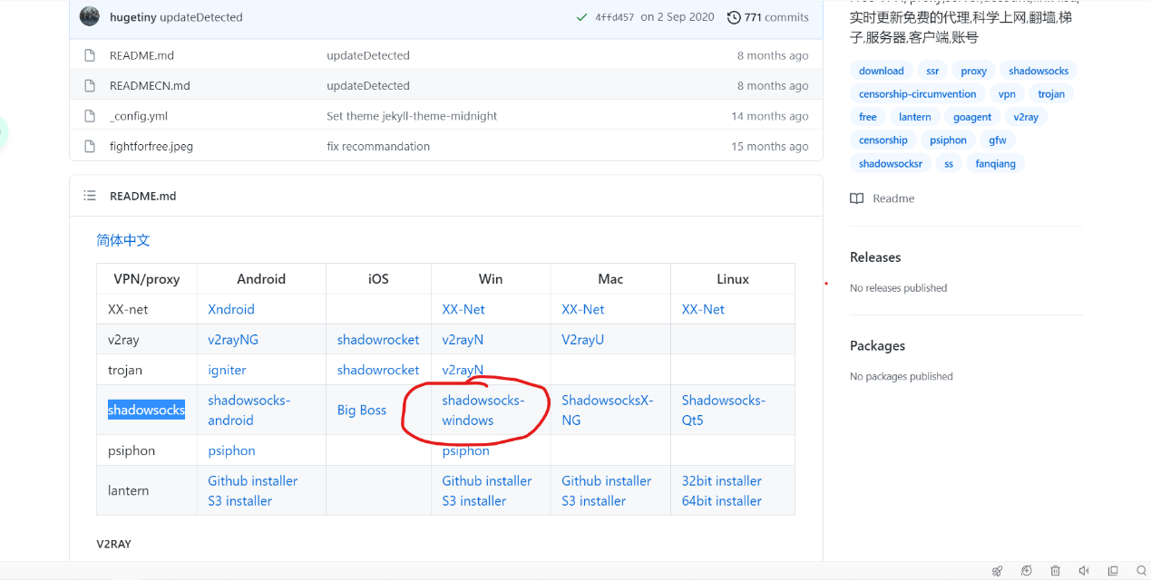Screen dimensions: 1151x580
Task: Select the 'gfw' topic tag
Action: point(998,140)
